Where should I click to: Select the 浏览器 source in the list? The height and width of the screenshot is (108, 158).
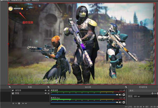point(18,90)
